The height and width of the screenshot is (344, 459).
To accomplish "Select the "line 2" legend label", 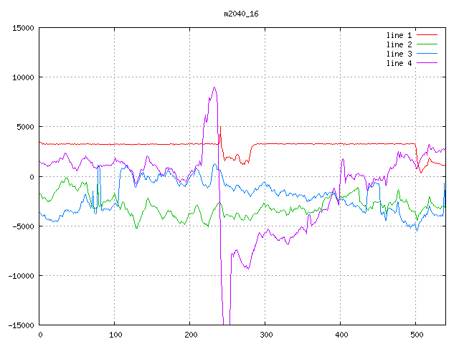I will [x=398, y=44].
